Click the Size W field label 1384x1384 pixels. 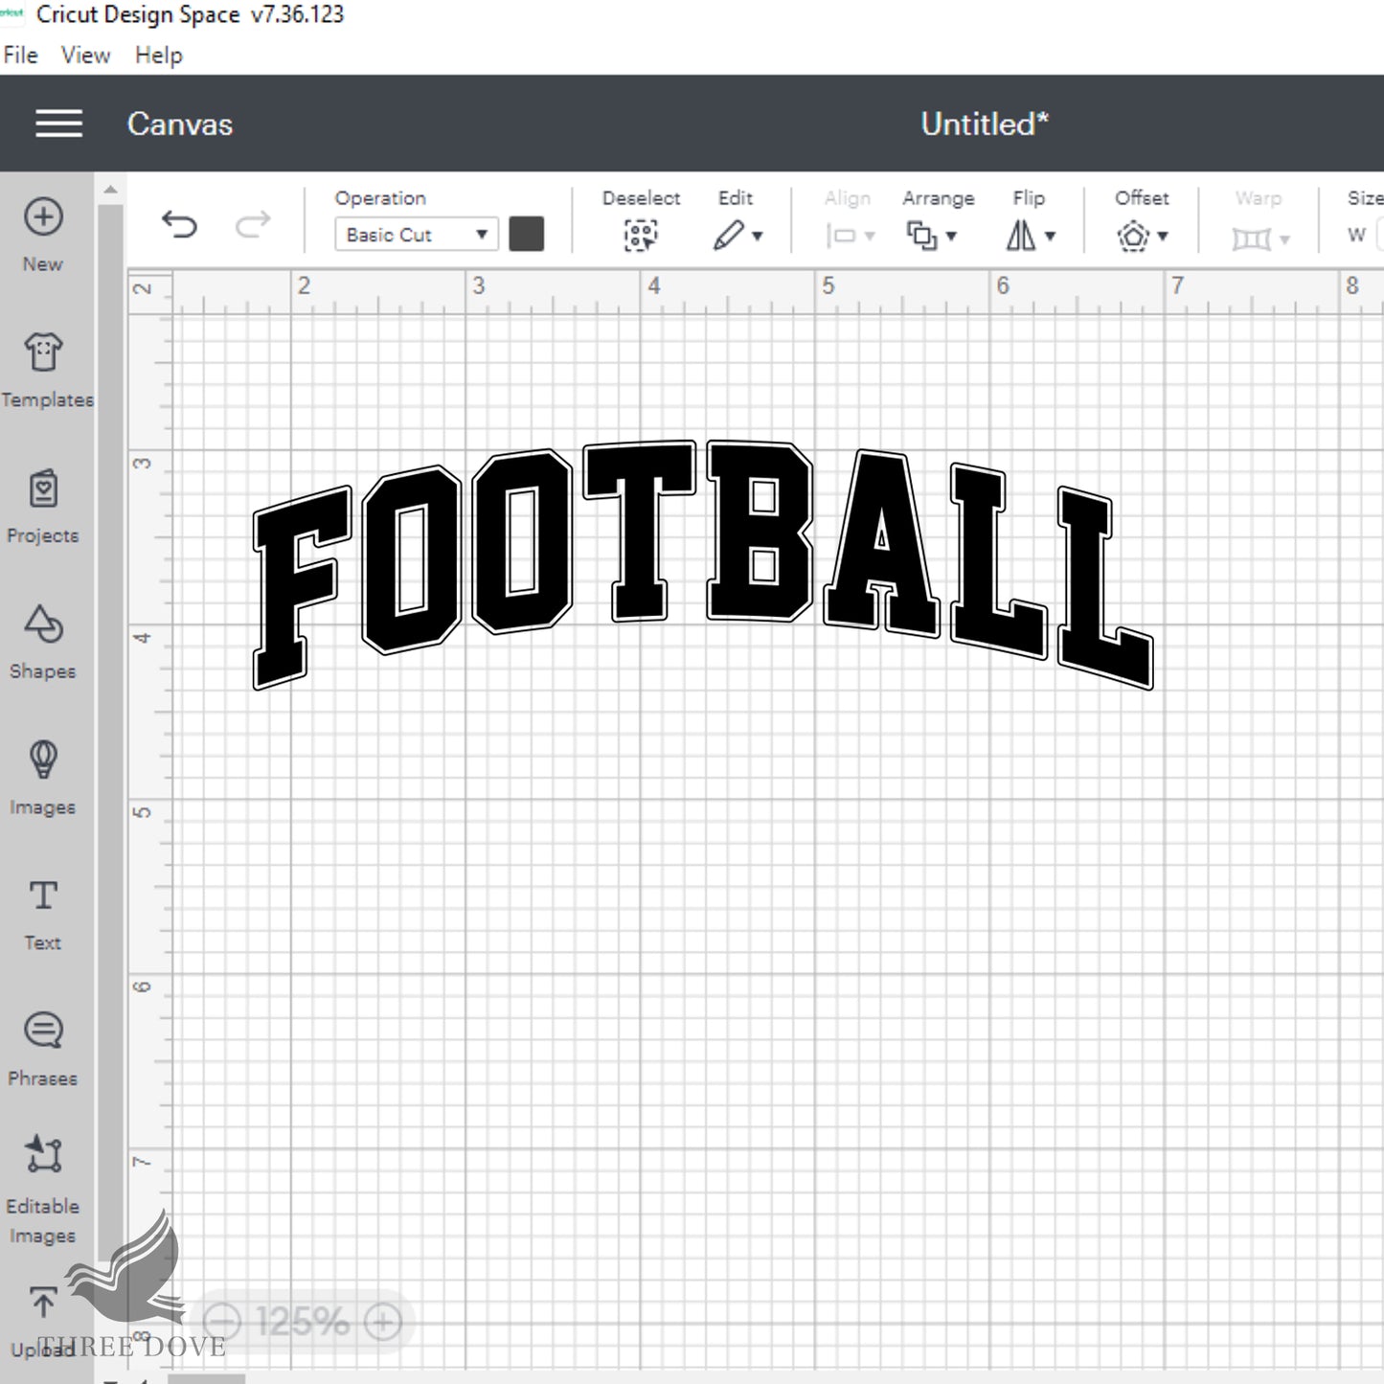point(1356,235)
